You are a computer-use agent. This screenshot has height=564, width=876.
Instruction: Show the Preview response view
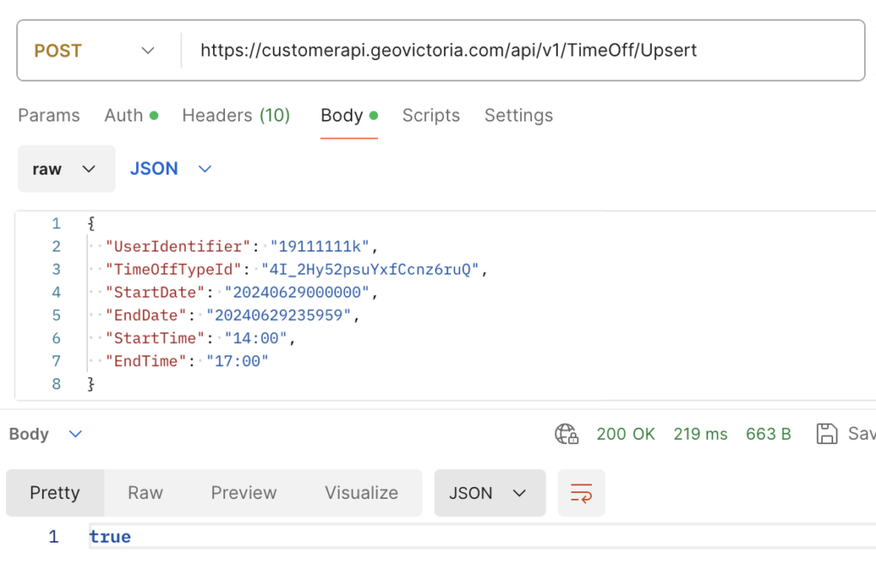[x=244, y=493]
